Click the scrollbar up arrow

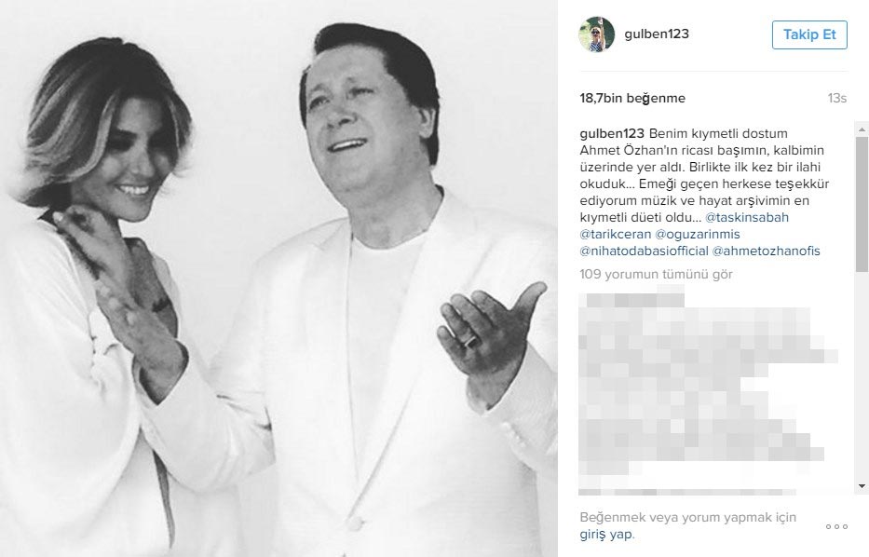click(x=862, y=129)
